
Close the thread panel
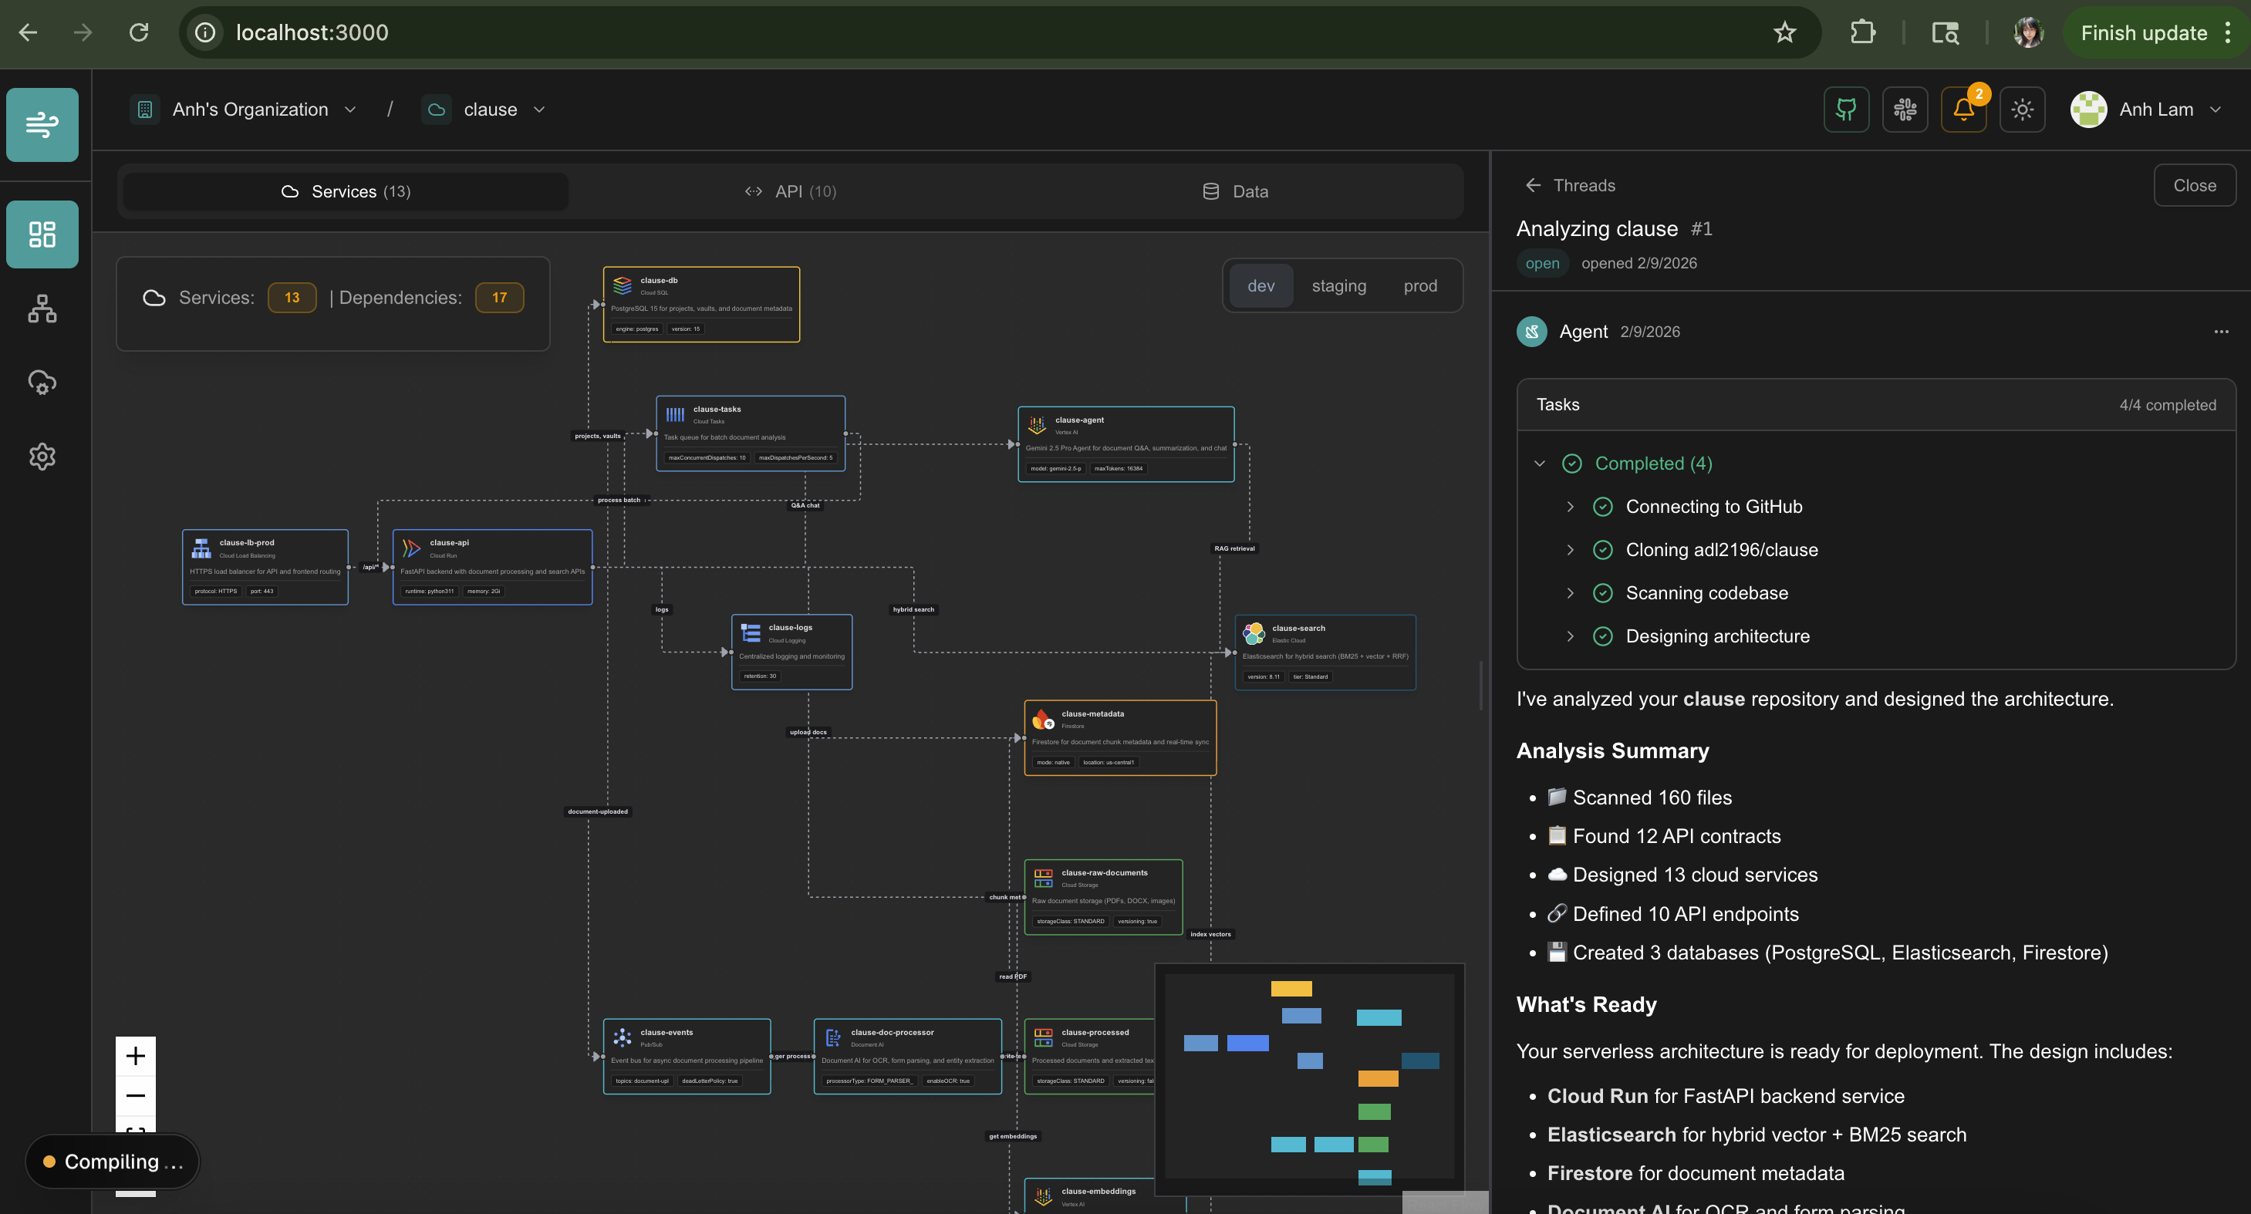(x=2193, y=185)
